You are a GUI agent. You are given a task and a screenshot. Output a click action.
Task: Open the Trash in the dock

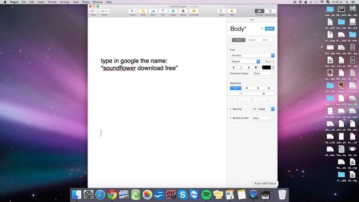pyautogui.click(x=282, y=195)
